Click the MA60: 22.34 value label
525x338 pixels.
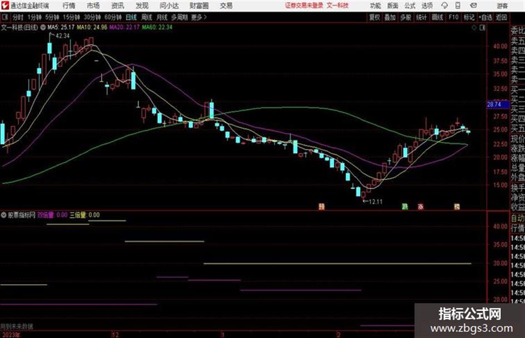(x=157, y=27)
